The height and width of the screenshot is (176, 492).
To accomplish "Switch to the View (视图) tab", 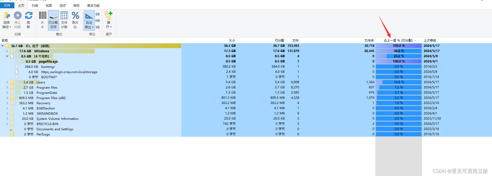I will click(x=49, y=5).
